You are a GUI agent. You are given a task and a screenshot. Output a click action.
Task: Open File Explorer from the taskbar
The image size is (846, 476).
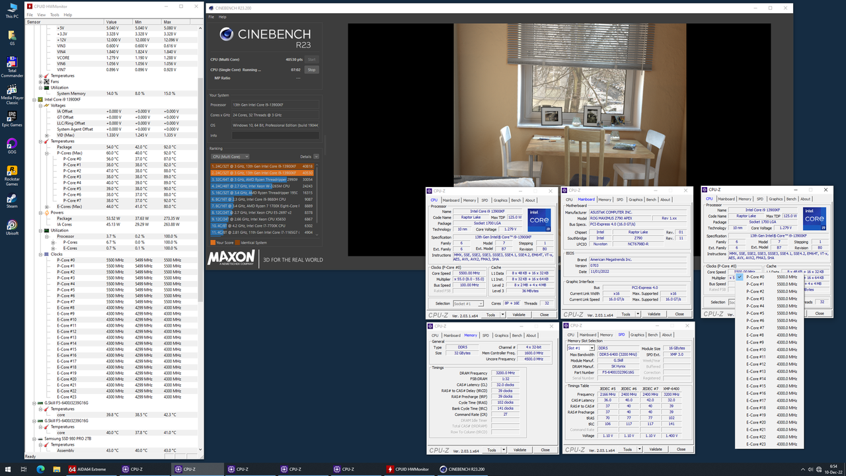56,469
